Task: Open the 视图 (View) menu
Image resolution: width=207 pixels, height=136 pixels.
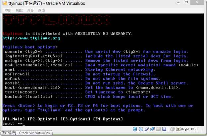Action: [x=19, y=10]
